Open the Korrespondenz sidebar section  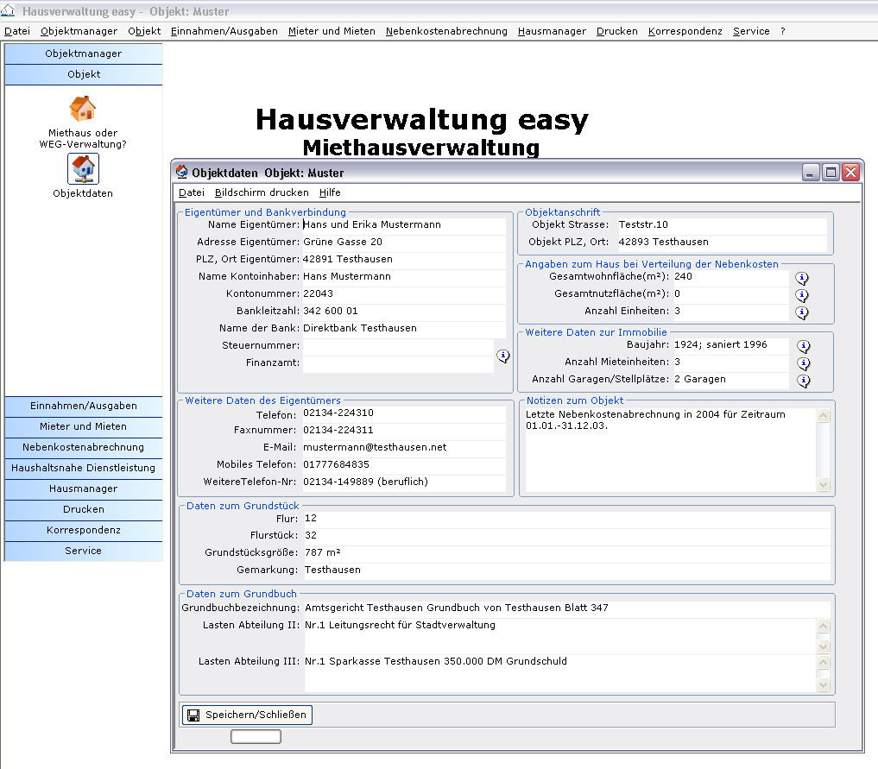(x=84, y=530)
